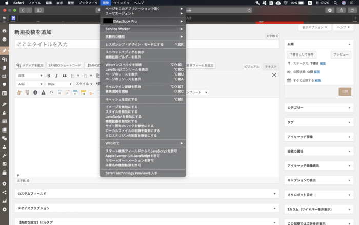The height and width of the screenshot is (225, 359).
Task: Choose レスポンシブ・デザイン・モードにする menu item
Action: point(143,45)
